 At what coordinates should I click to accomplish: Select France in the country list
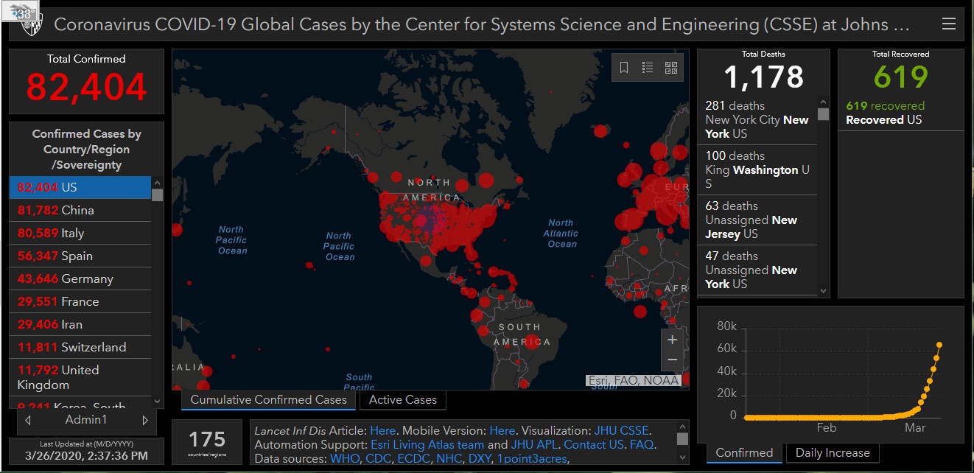coord(80,302)
